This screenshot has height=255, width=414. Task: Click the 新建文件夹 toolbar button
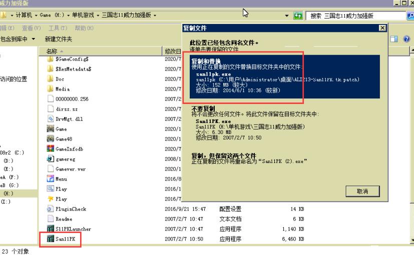[59, 39]
